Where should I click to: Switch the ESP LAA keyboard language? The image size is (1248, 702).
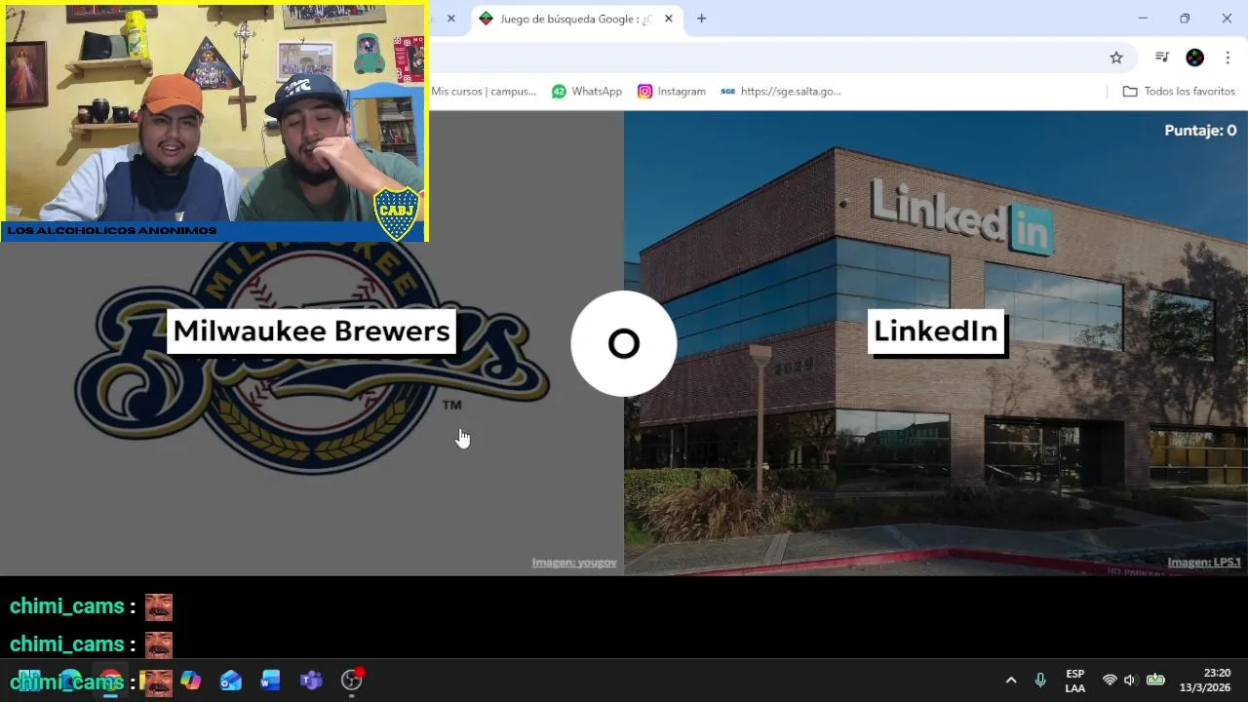click(x=1075, y=681)
